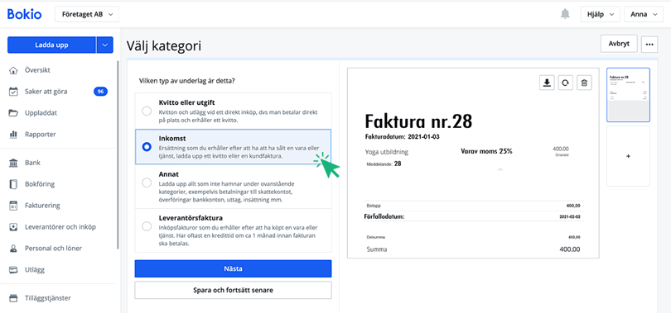Open Bokföring in the sidebar
Viewport: 671px width, 313px height.
point(40,184)
